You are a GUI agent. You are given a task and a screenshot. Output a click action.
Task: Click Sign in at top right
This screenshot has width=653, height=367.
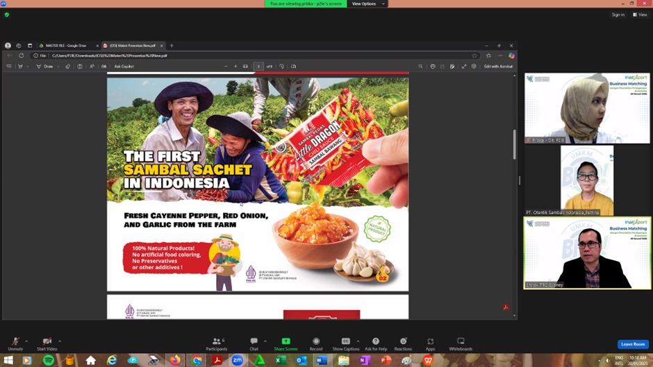[x=618, y=15]
